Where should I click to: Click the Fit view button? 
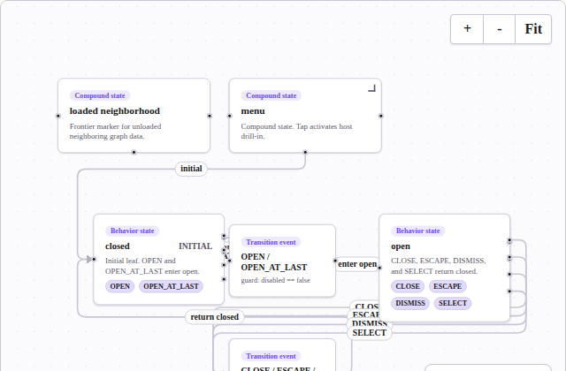533,29
